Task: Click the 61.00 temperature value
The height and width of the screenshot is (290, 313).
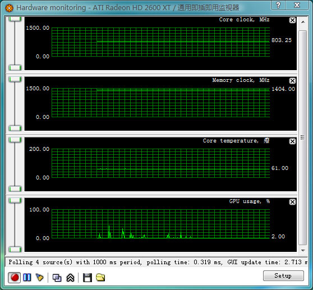Action: click(x=280, y=168)
